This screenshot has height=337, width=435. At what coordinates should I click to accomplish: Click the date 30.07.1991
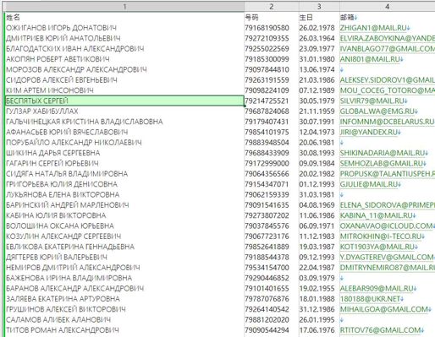[317, 122]
